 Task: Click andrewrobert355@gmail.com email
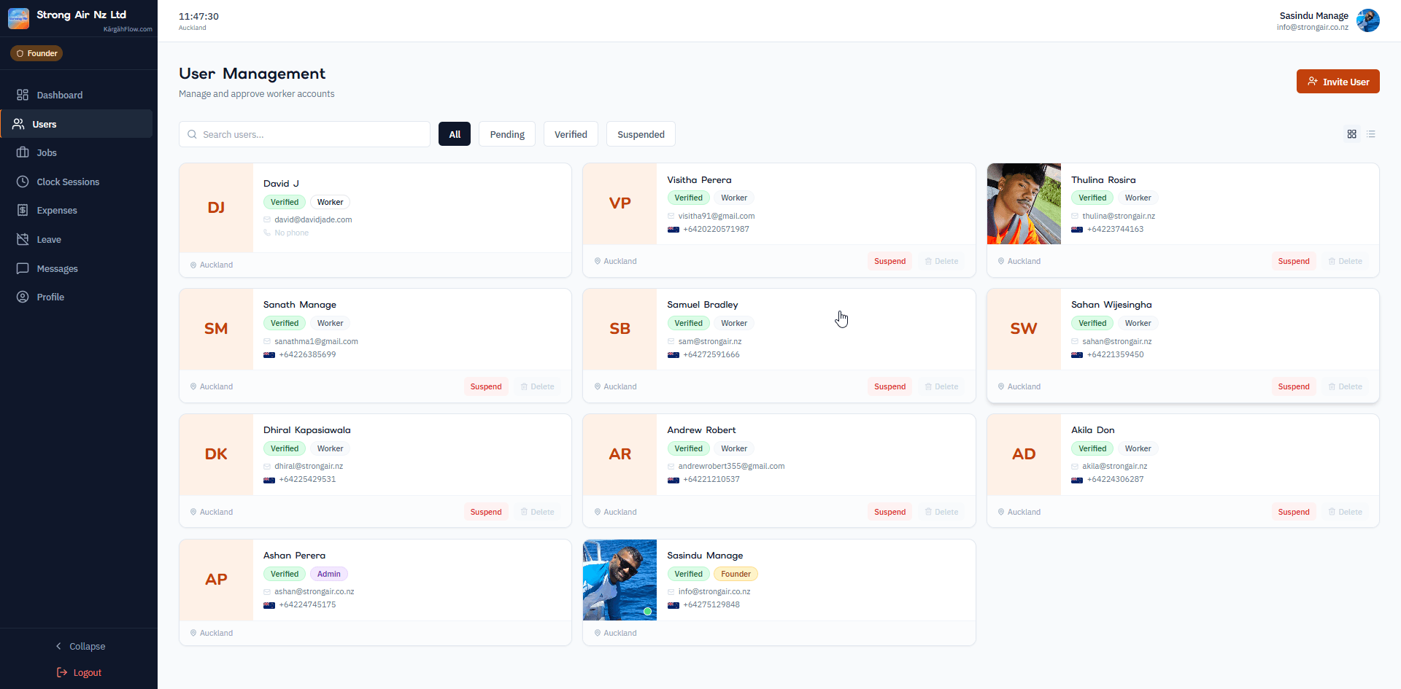click(731, 466)
